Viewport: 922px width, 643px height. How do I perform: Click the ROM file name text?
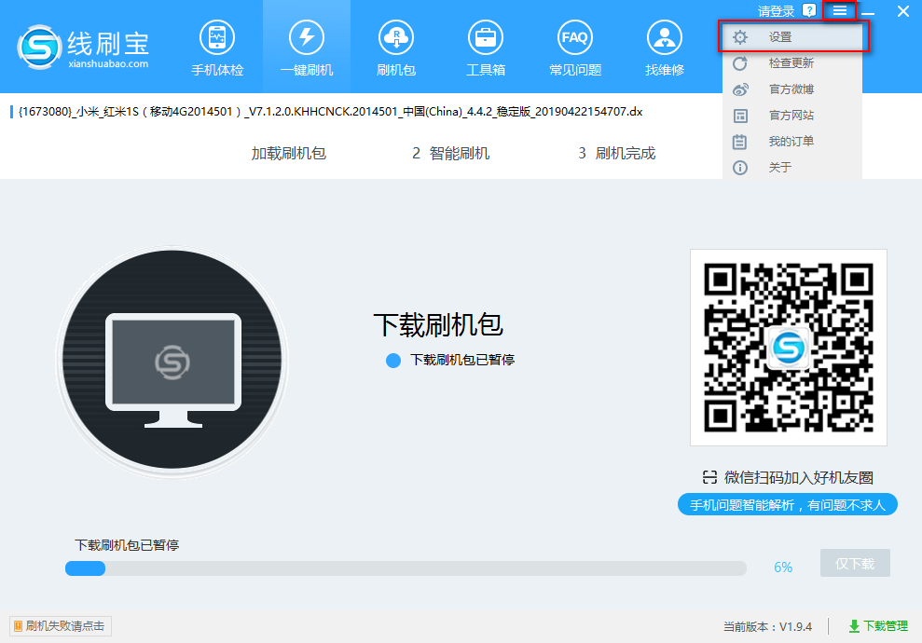tap(330, 112)
